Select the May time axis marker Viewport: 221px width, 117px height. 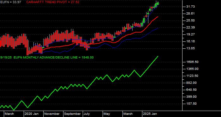coord(107,114)
